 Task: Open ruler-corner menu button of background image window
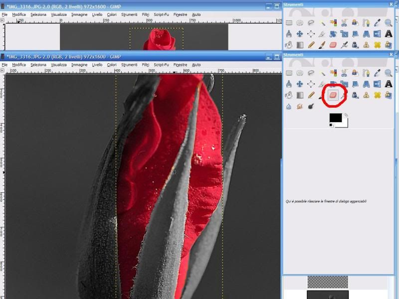click(2, 20)
